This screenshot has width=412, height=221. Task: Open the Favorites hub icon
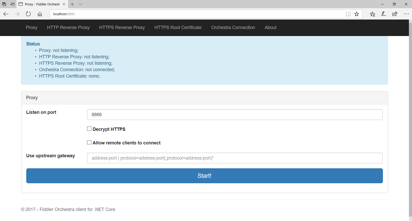tap(372, 14)
